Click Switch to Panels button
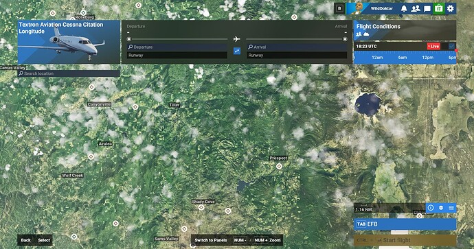The image size is (474, 249). [211, 240]
